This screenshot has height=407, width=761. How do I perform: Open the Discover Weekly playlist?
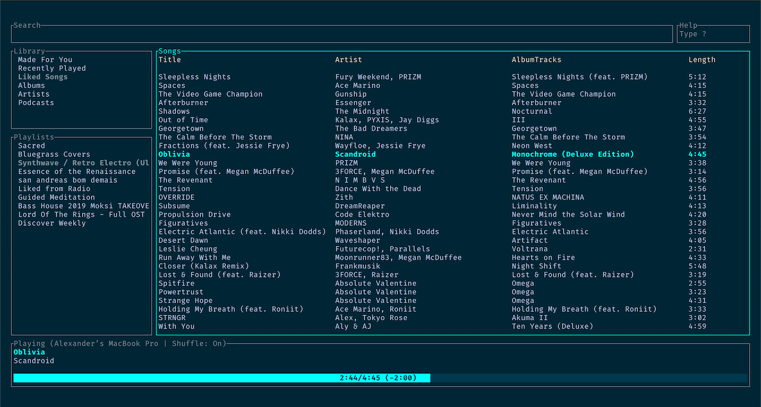[52, 223]
